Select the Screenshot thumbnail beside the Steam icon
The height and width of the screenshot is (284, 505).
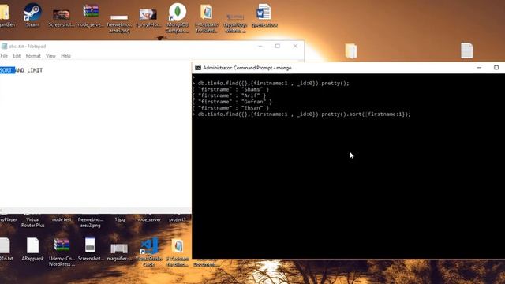point(62,14)
